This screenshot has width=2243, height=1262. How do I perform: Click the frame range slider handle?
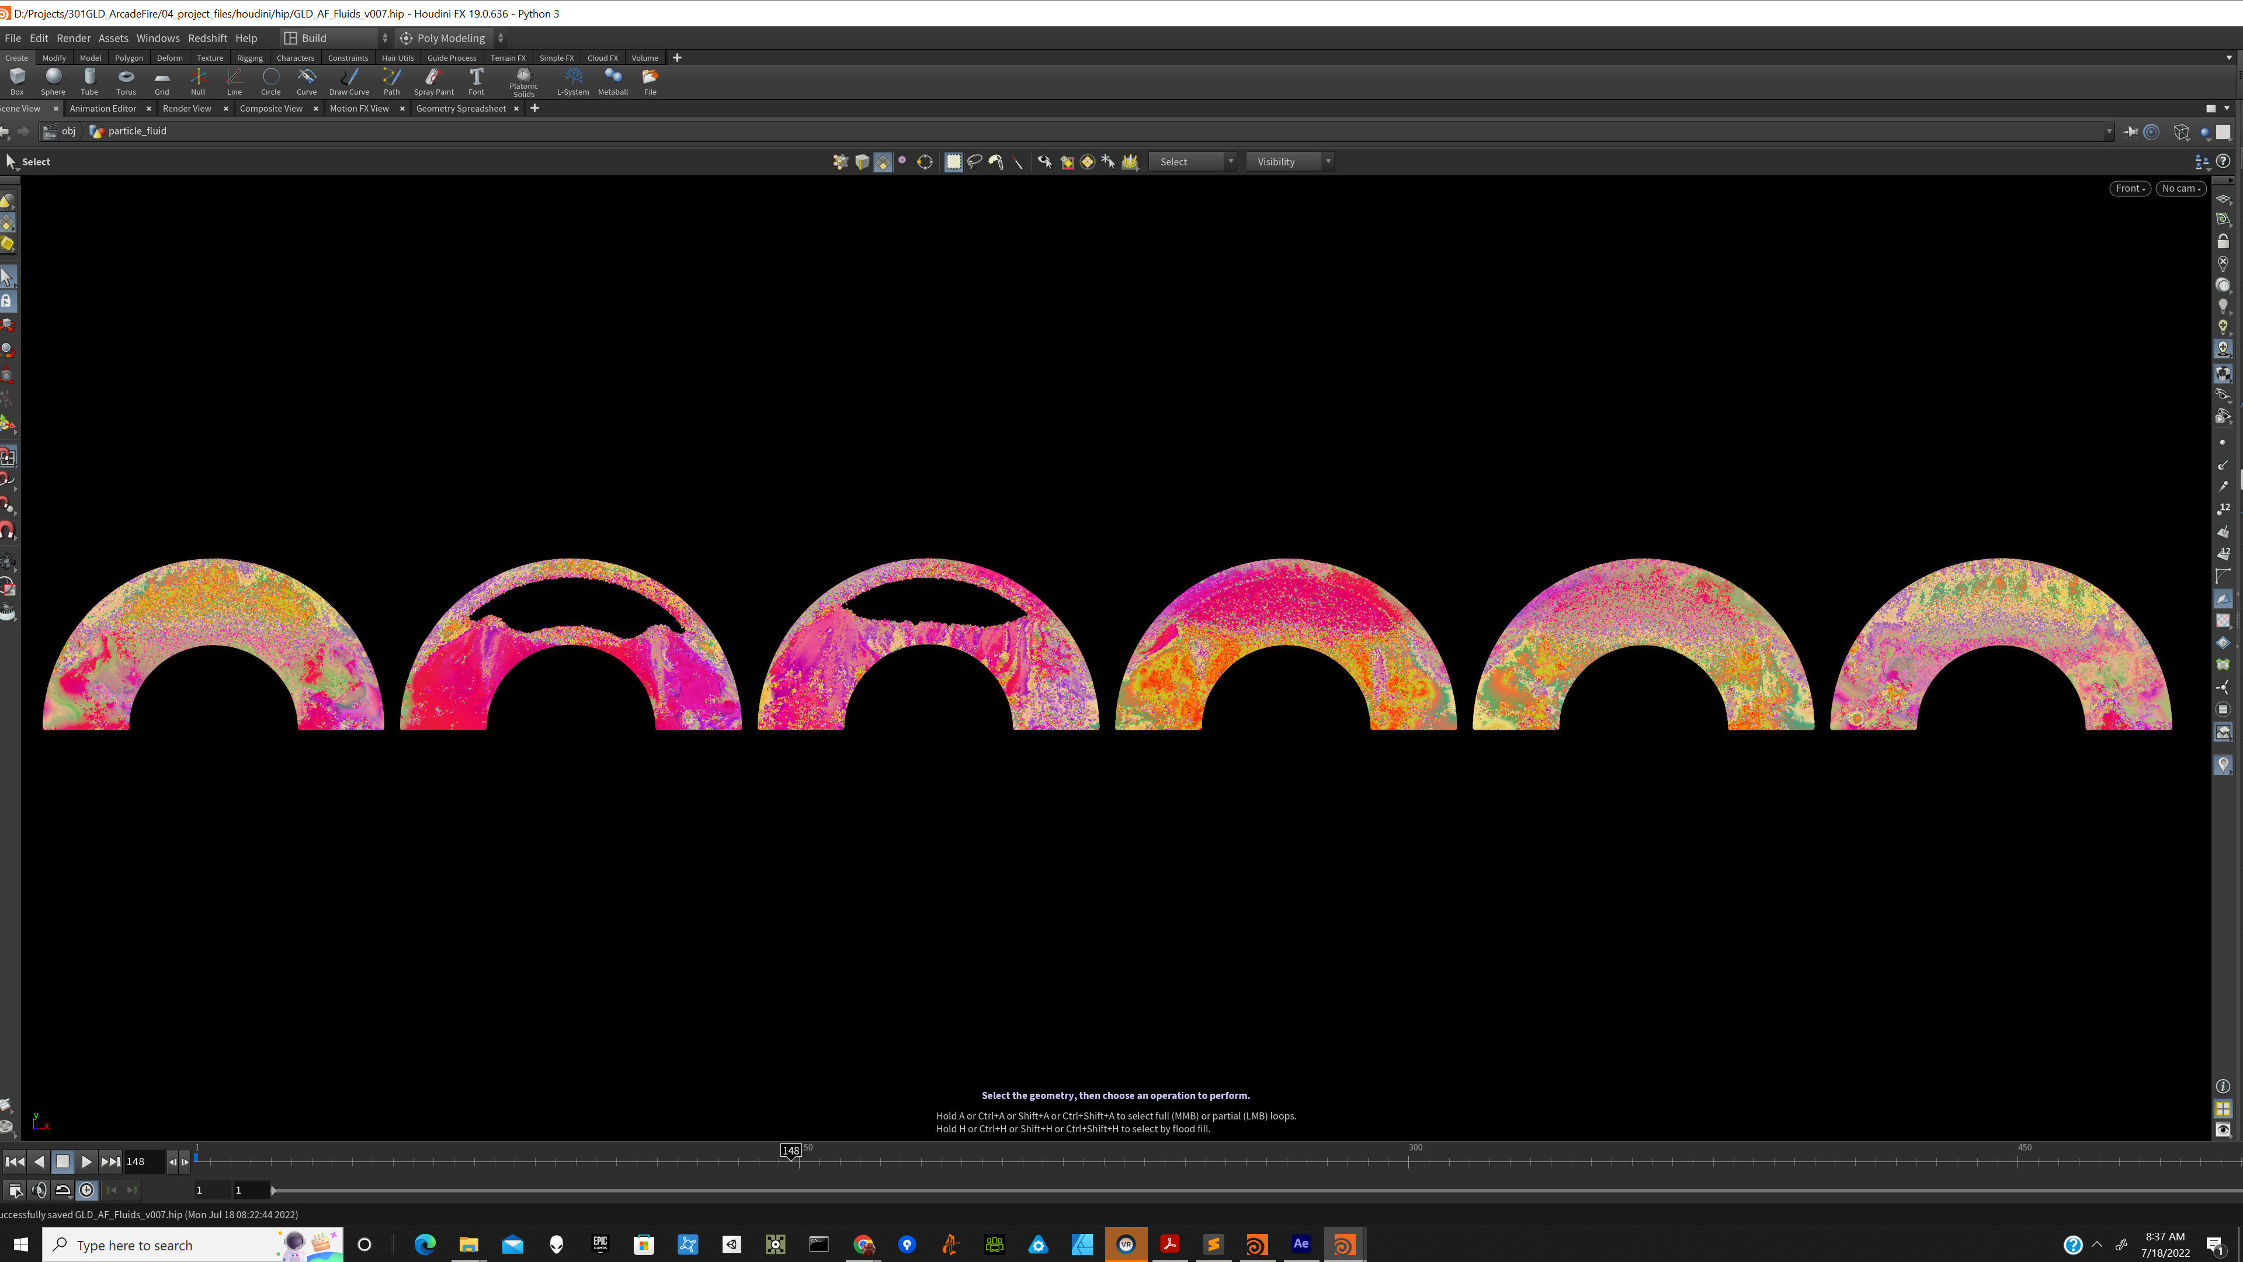click(x=273, y=1190)
